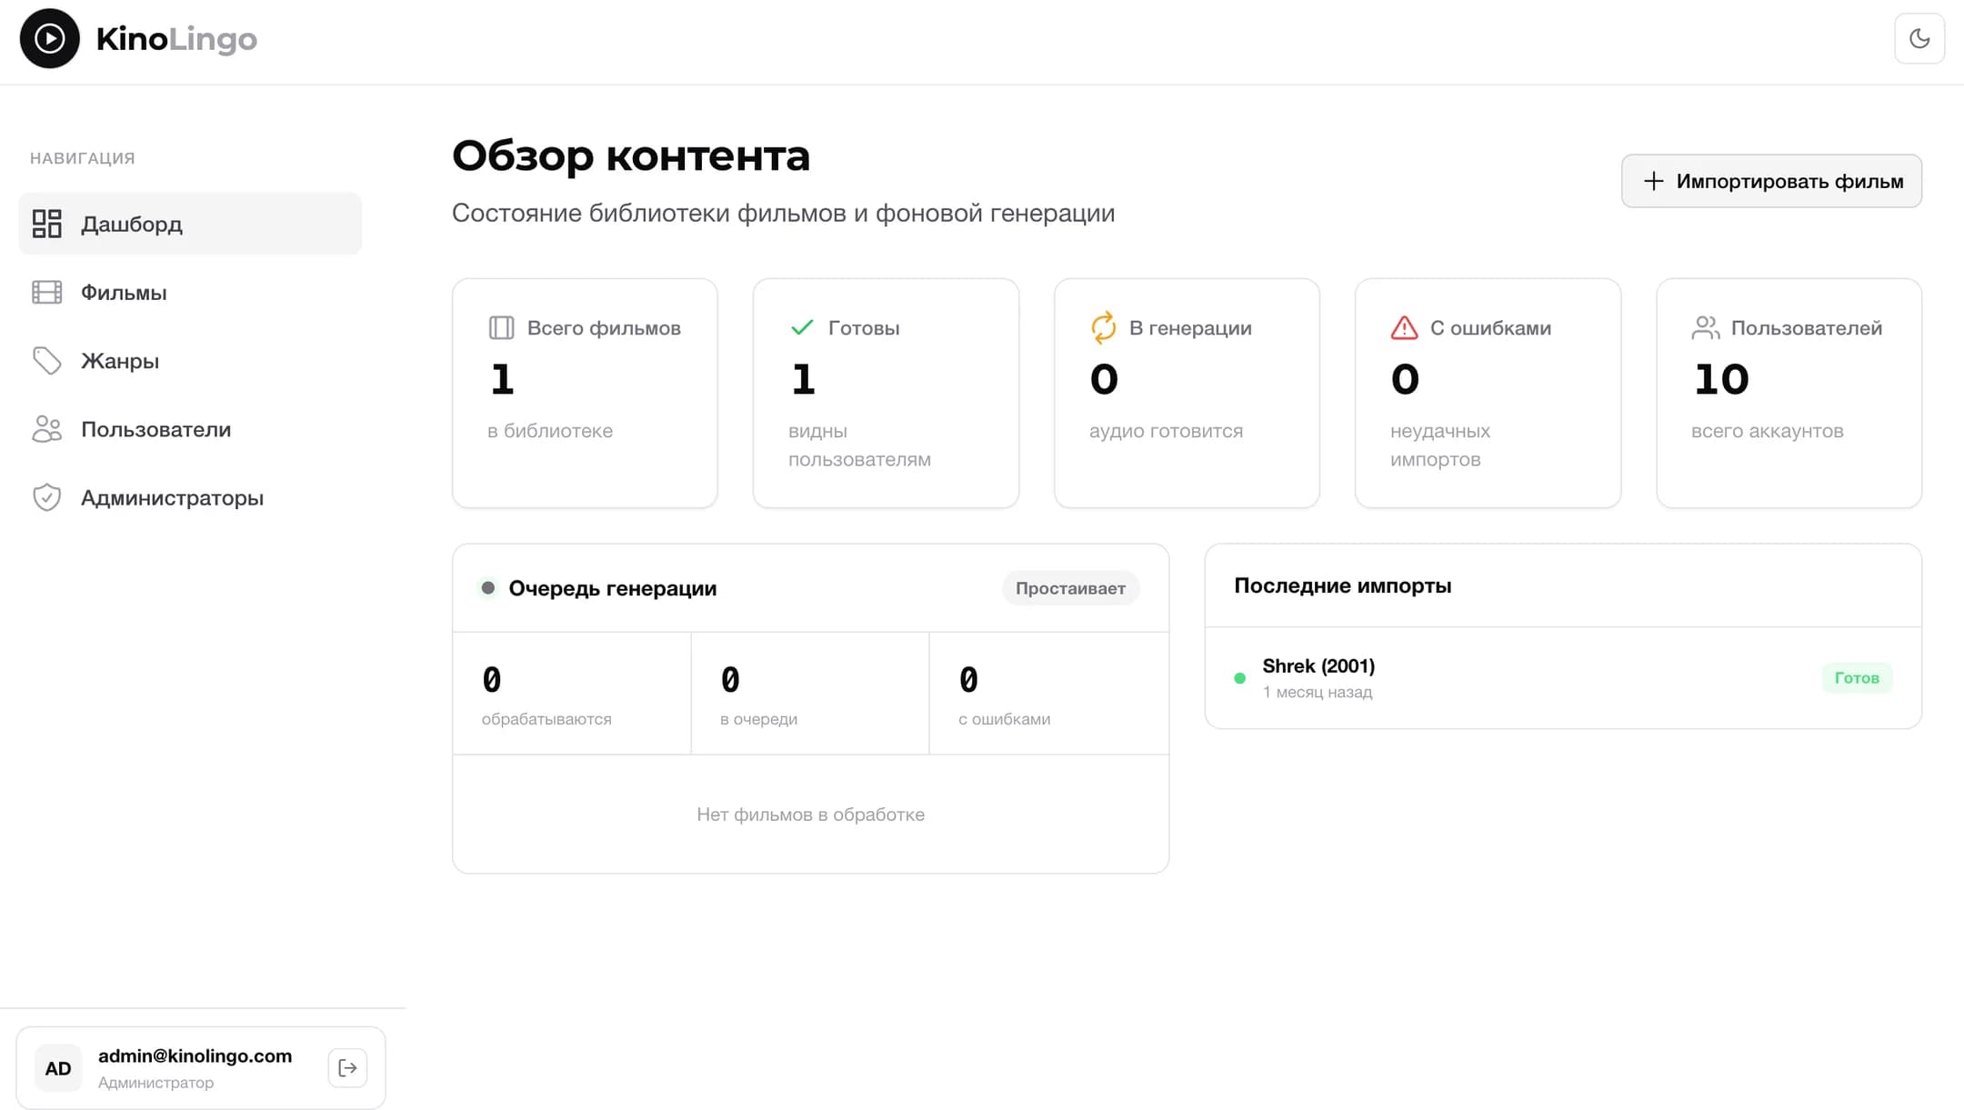Click the film strip icon beside Фильмы
Viewport: 1964px width, 1110px height.
(x=46, y=292)
